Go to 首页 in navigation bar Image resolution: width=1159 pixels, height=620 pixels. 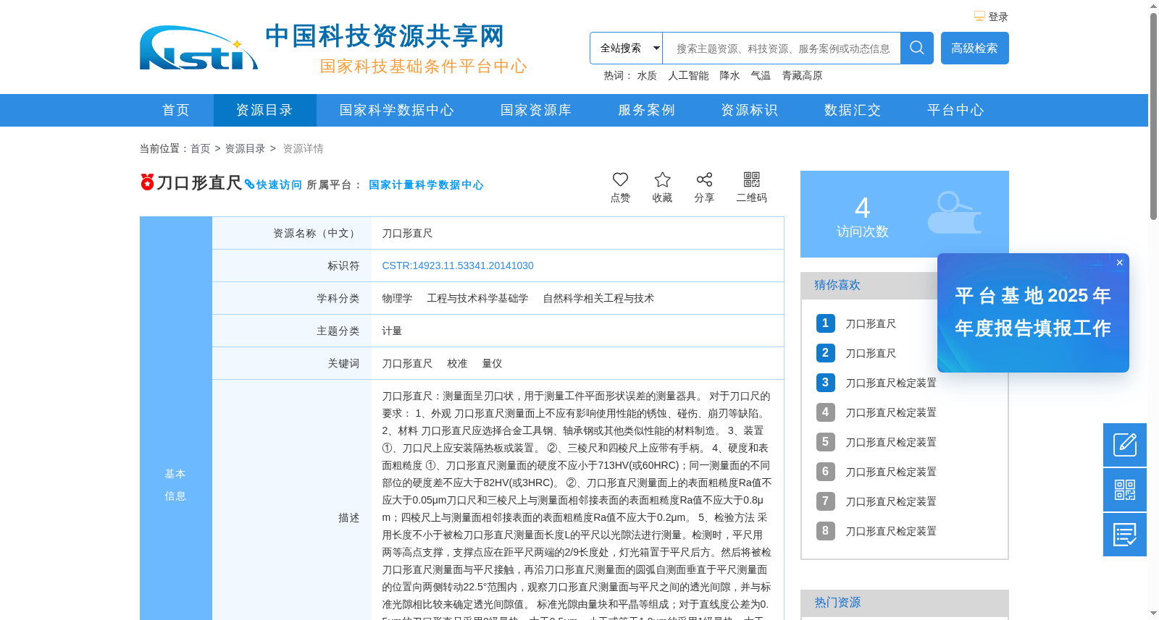point(176,110)
